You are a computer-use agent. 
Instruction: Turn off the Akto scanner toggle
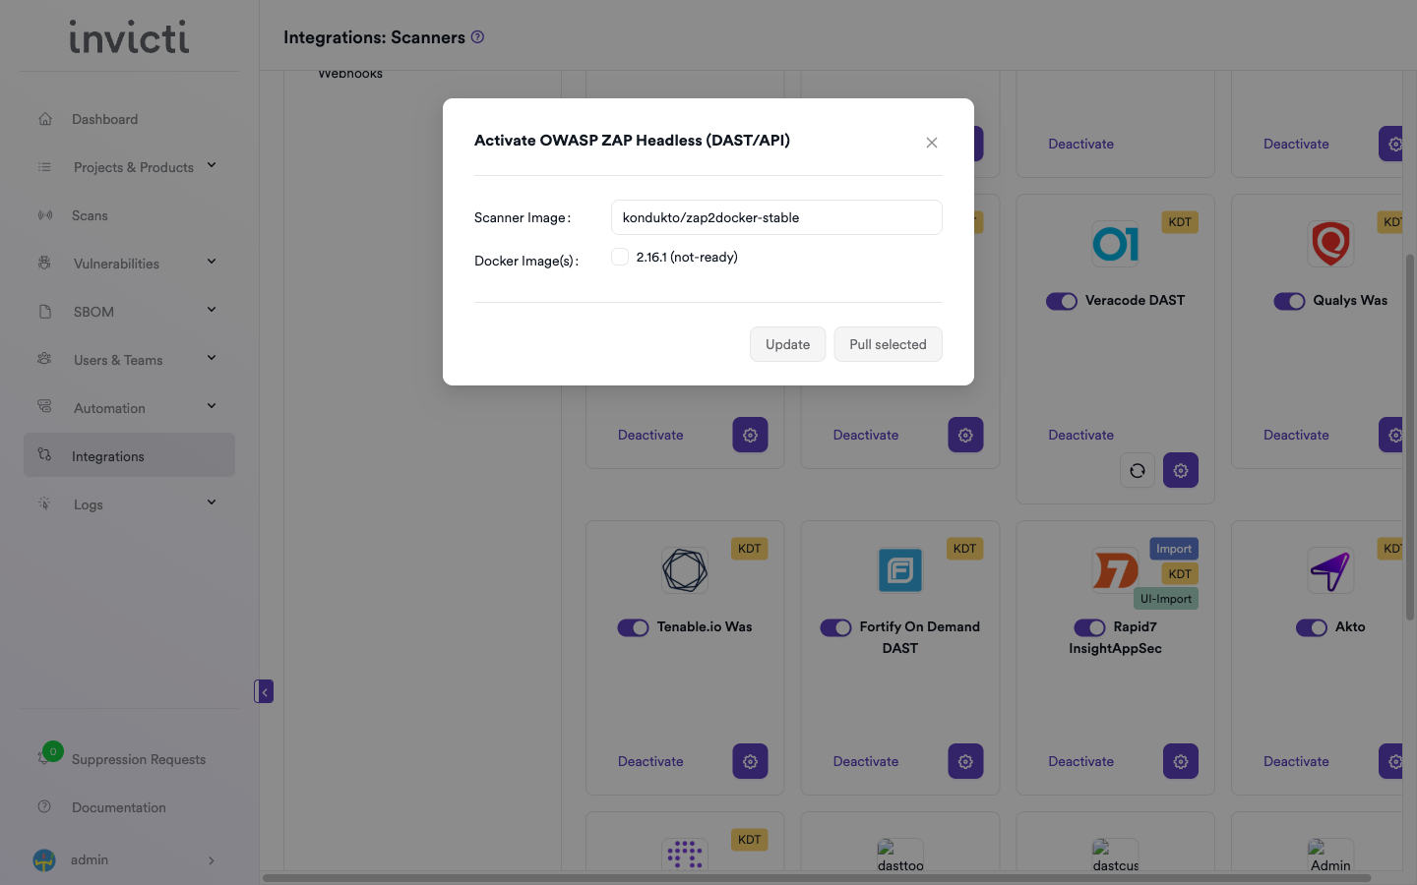1312,627
